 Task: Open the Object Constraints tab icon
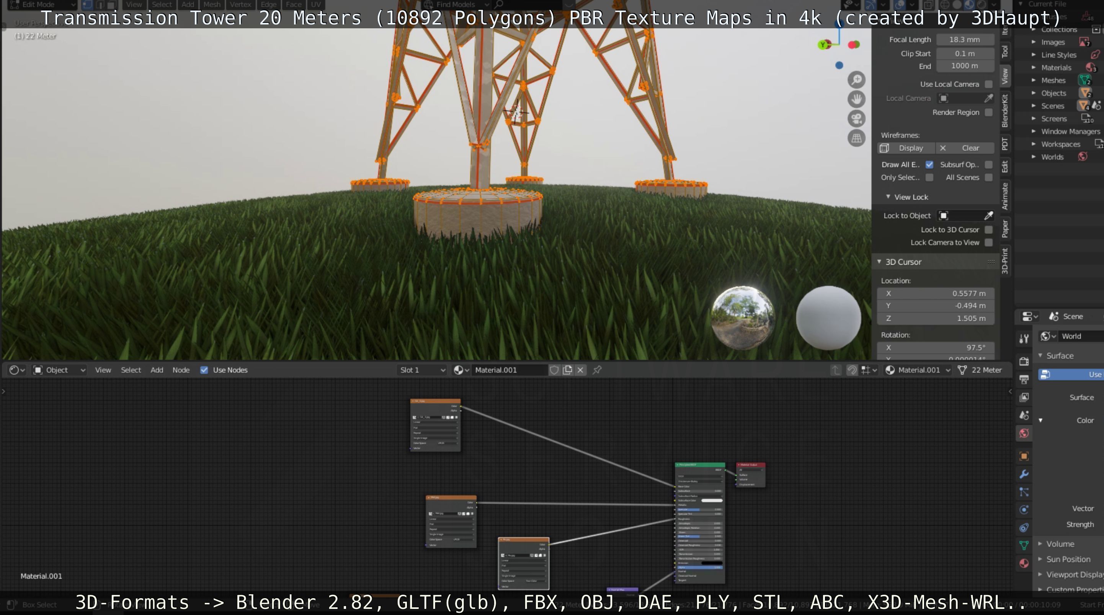tap(1024, 528)
